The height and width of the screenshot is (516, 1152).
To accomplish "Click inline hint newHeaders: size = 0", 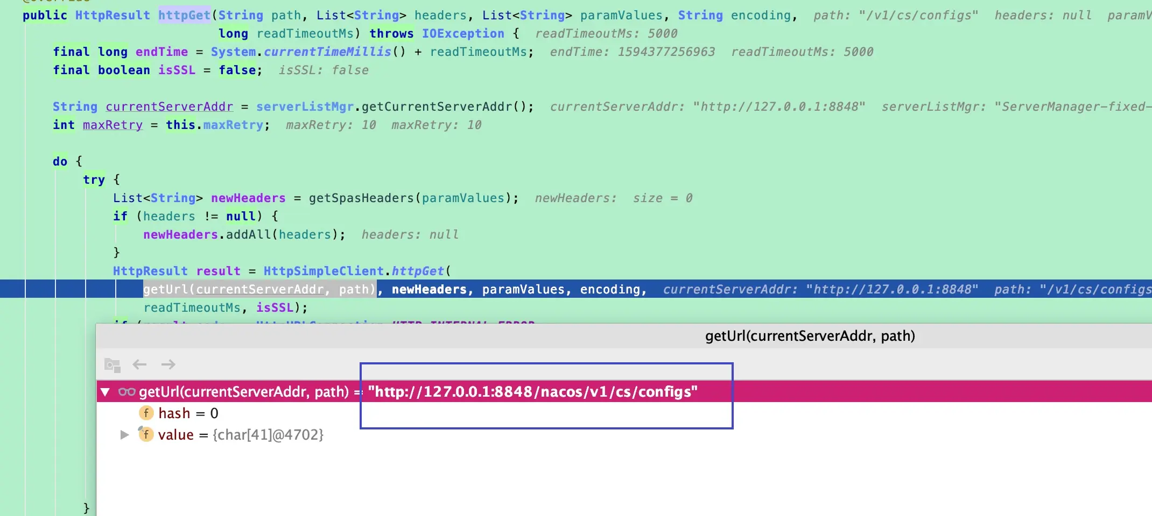I will pos(614,198).
